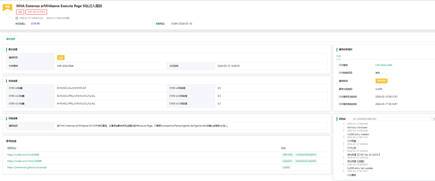Image resolution: width=435 pixels, height=181 pixels.
Task: Click the CVSS v3.0 vector value
Action: coord(76,96)
